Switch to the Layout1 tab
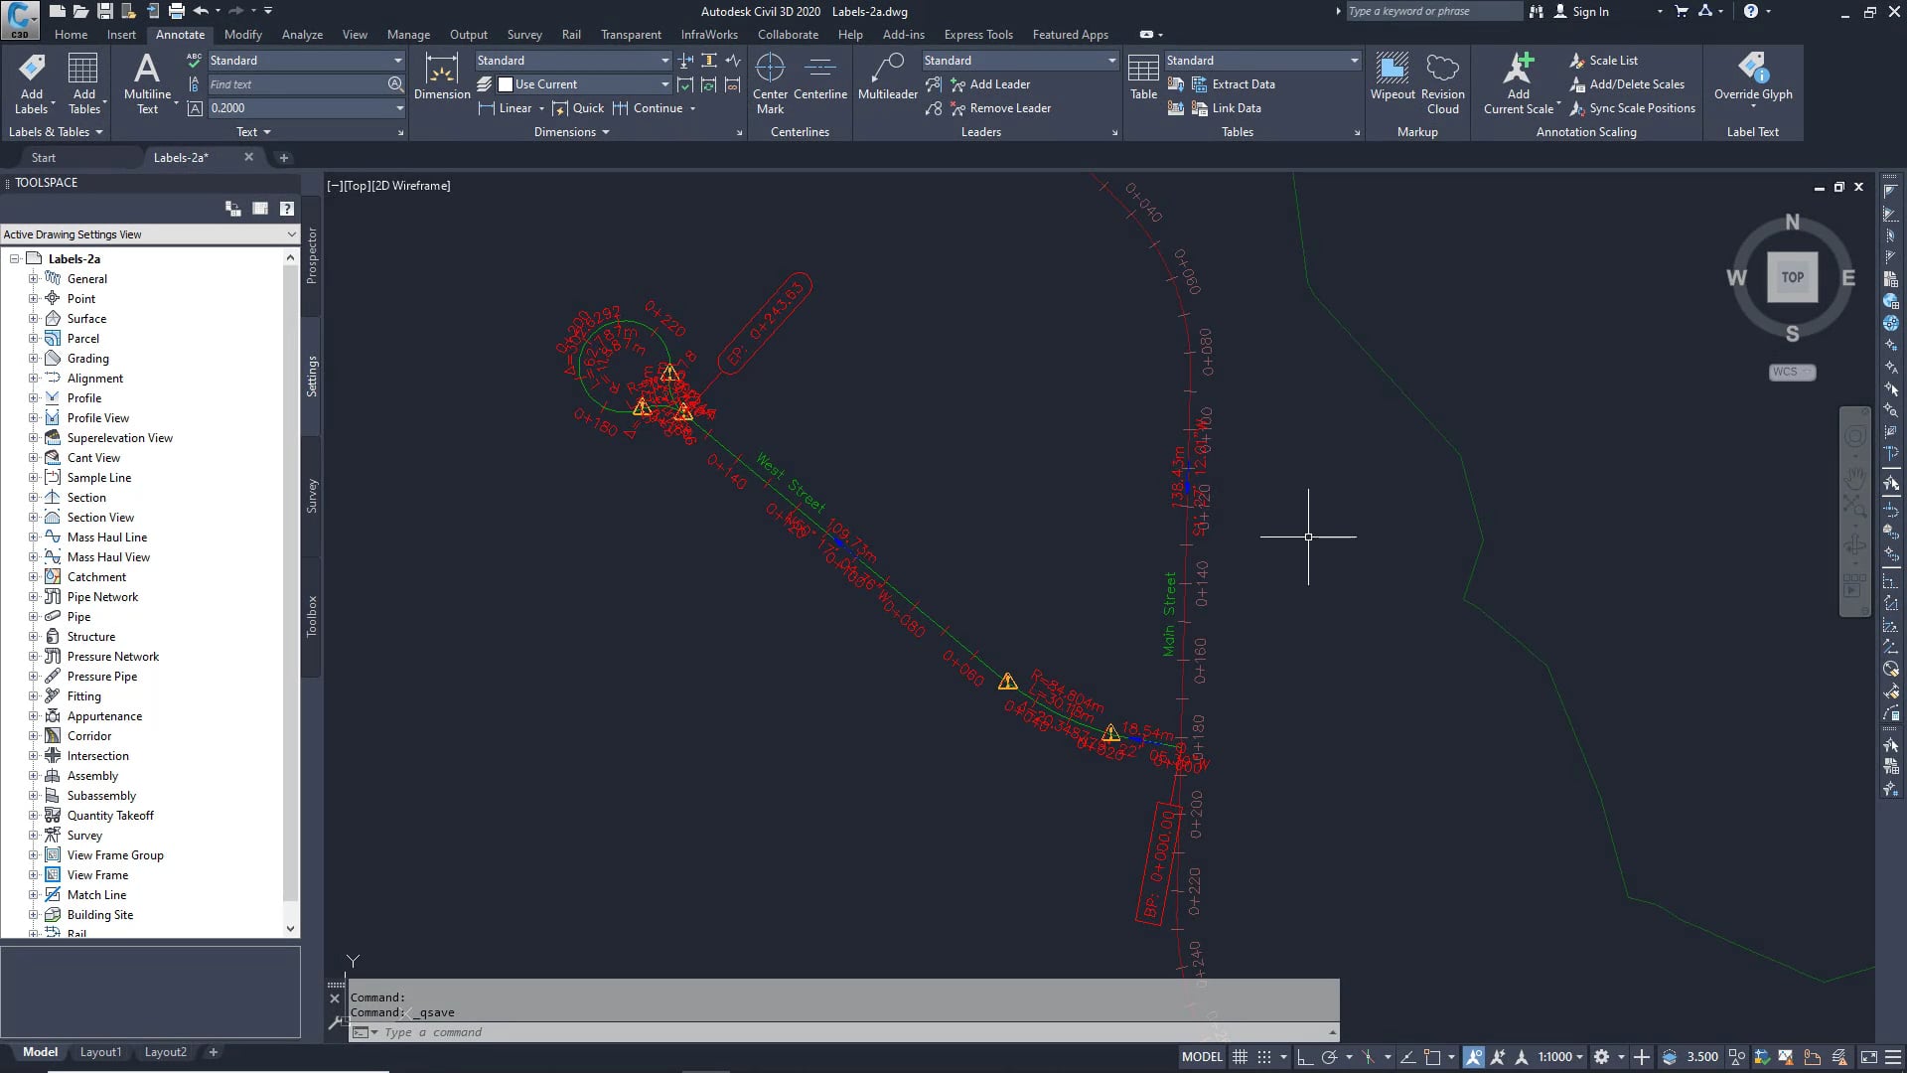 pos(100,1052)
